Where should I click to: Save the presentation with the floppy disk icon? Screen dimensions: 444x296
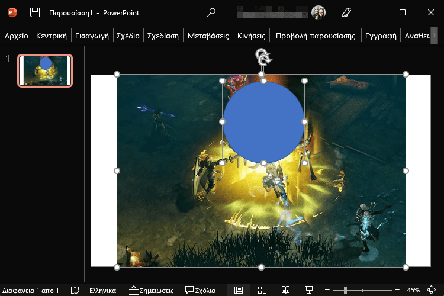tap(35, 12)
